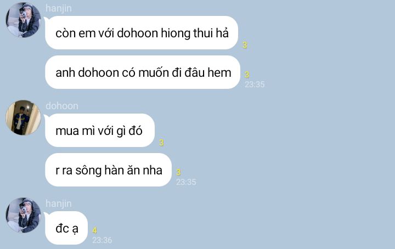Select message 'còn em với dohoon hiong thui hả'
The height and width of the screenshot is (249, 395).
coord(142,33)
